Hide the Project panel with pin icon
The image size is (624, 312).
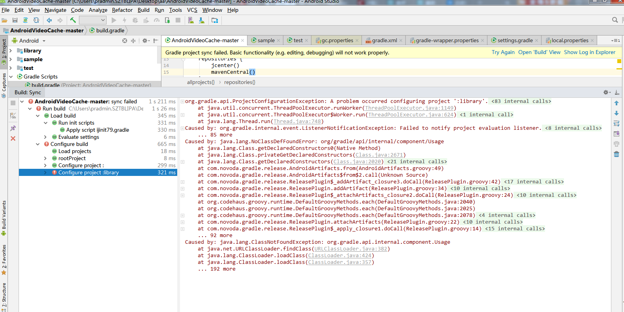pos(156,41)
